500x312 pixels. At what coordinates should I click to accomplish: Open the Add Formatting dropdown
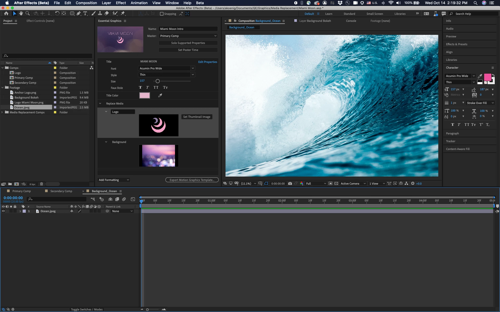pyautogui.click(x=114, y=180)
